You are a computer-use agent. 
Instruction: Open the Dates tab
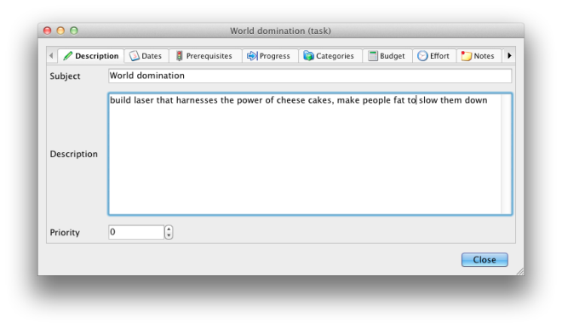click(x=146, y=56)
